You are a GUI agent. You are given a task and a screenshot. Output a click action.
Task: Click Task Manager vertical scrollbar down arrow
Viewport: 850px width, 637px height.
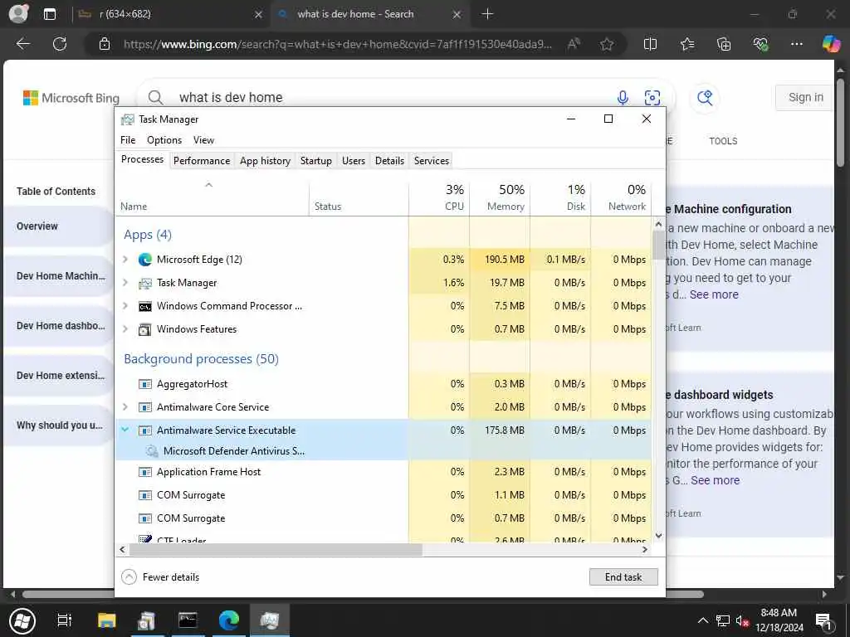coord(658,536)
